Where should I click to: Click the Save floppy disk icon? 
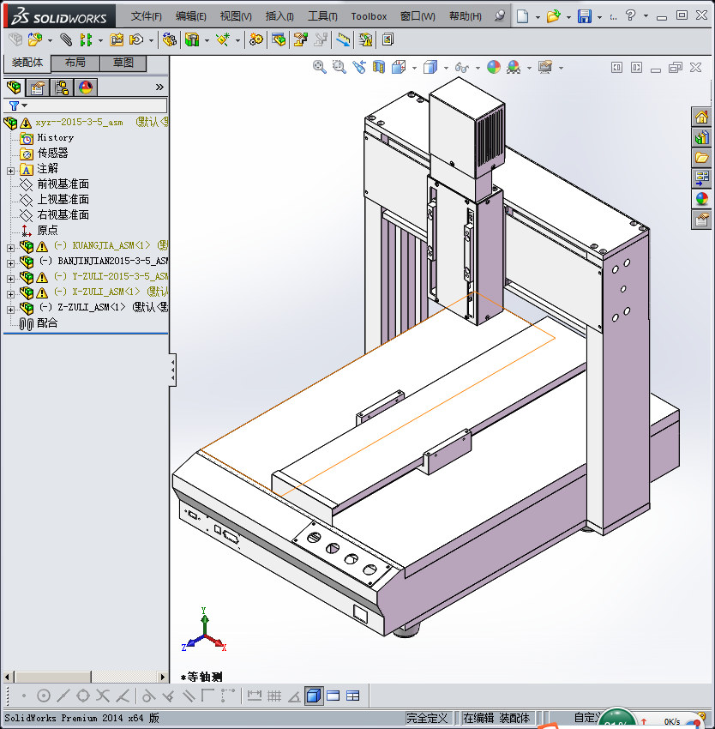click(x=584, y=16)
